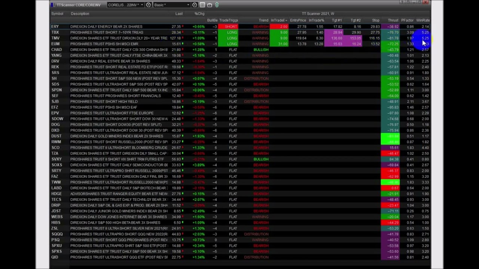The height and width of the screenshot is (269, 479).
Task: Select the SRS symbol
Action: (55, 73)
